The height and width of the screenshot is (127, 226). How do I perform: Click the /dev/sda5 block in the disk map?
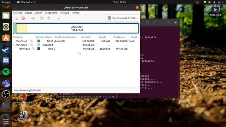click(77, 28)
